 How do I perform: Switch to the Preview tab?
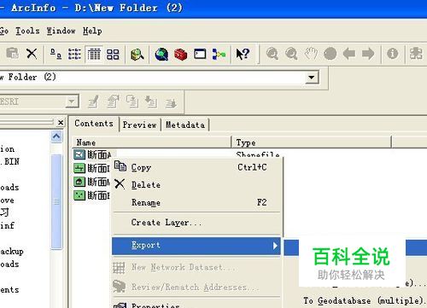[x=139, y=125]
